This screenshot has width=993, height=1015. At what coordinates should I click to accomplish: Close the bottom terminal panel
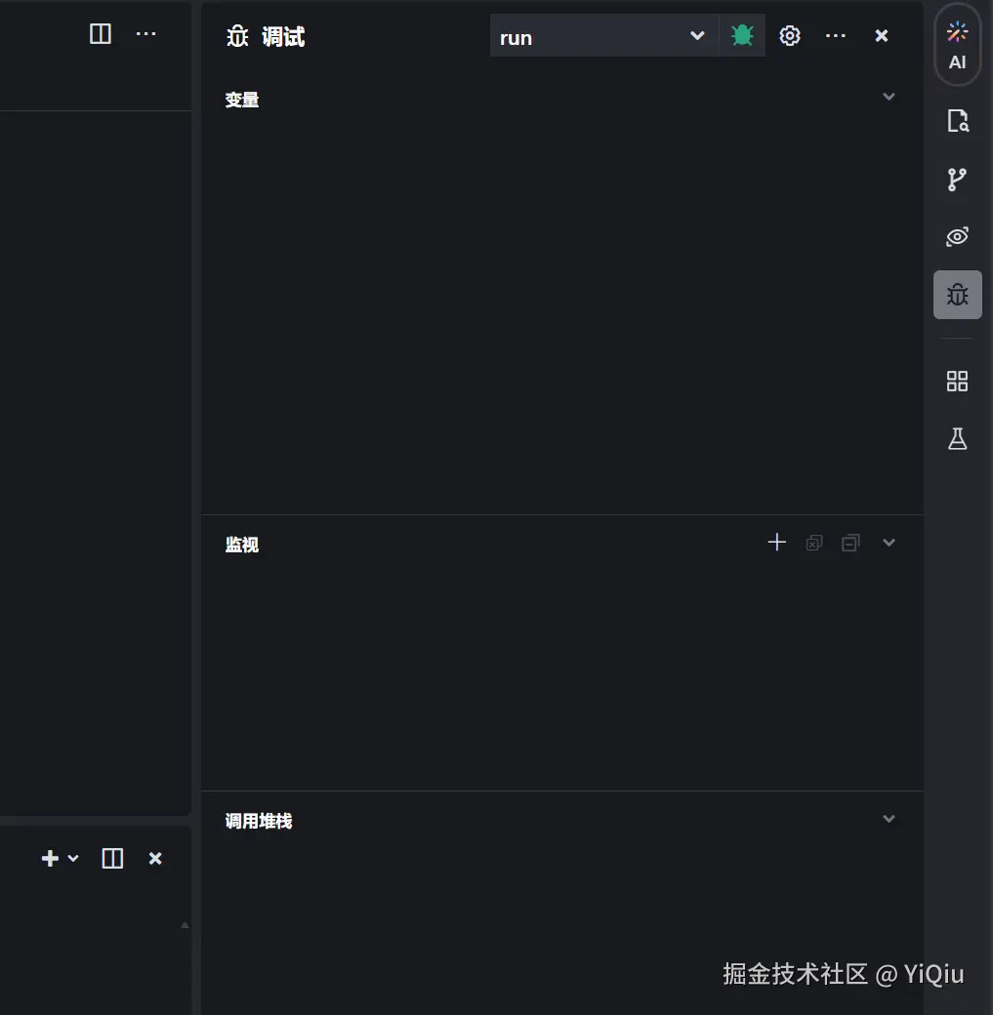[x=155, y=858]
